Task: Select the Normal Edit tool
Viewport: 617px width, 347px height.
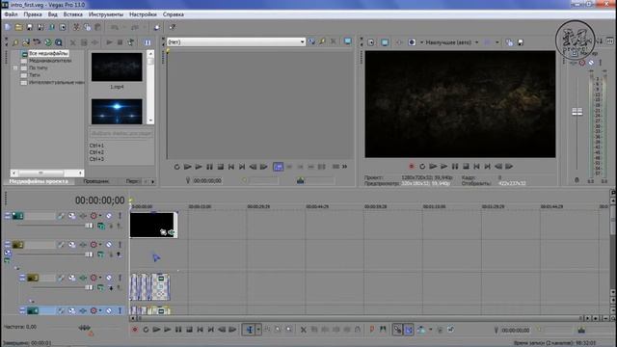Action: pos(249,330)
